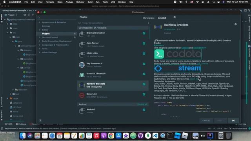Screen dimensions: 251x141
Task: Expand the Version Control settings node
Action: tap(40, 38)
